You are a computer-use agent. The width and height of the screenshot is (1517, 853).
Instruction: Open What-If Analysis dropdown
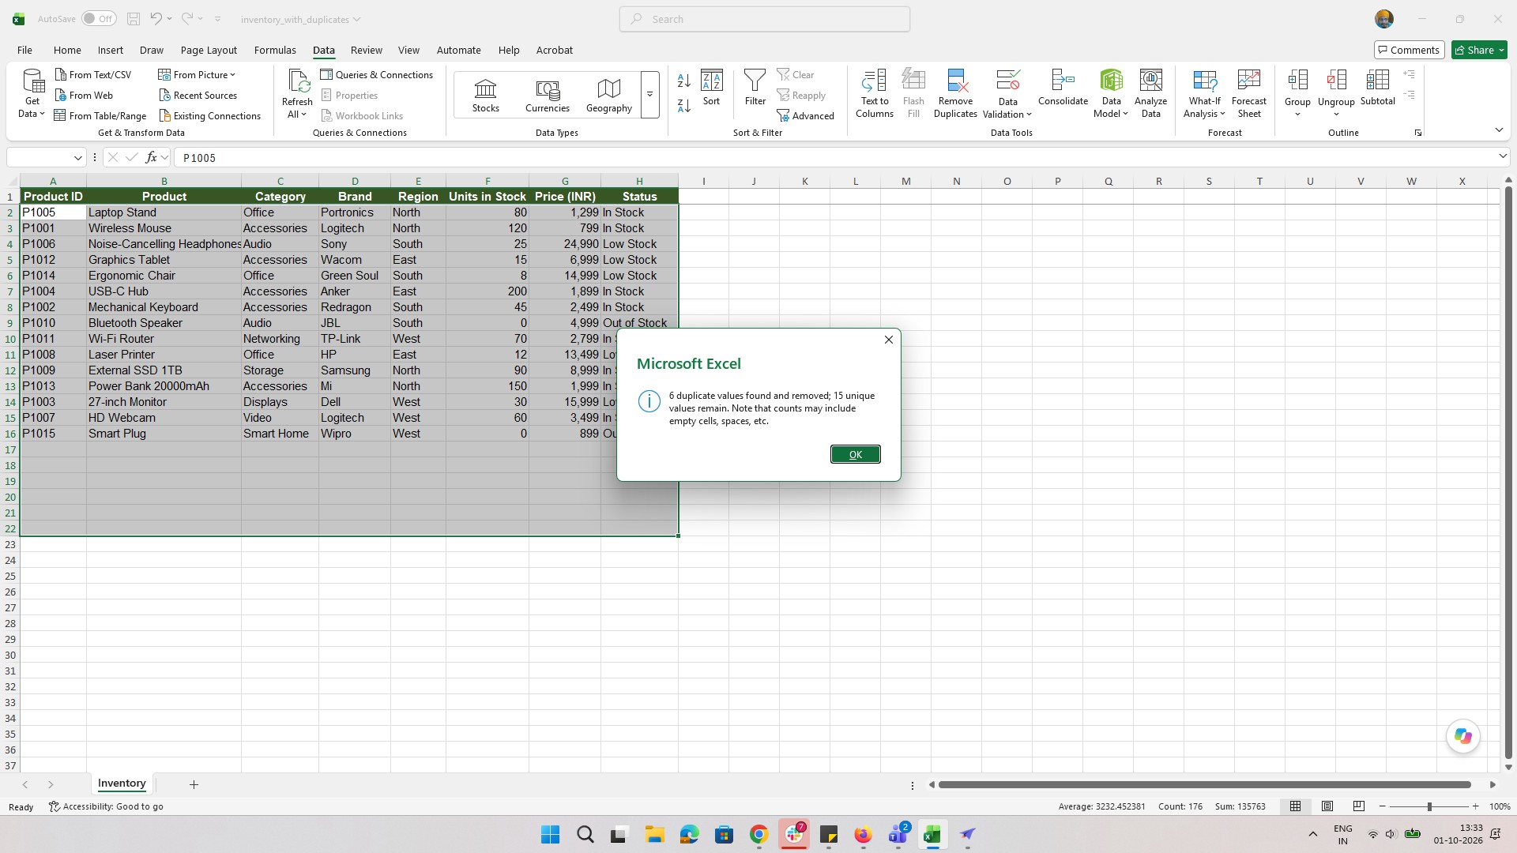coord(1204,93)
